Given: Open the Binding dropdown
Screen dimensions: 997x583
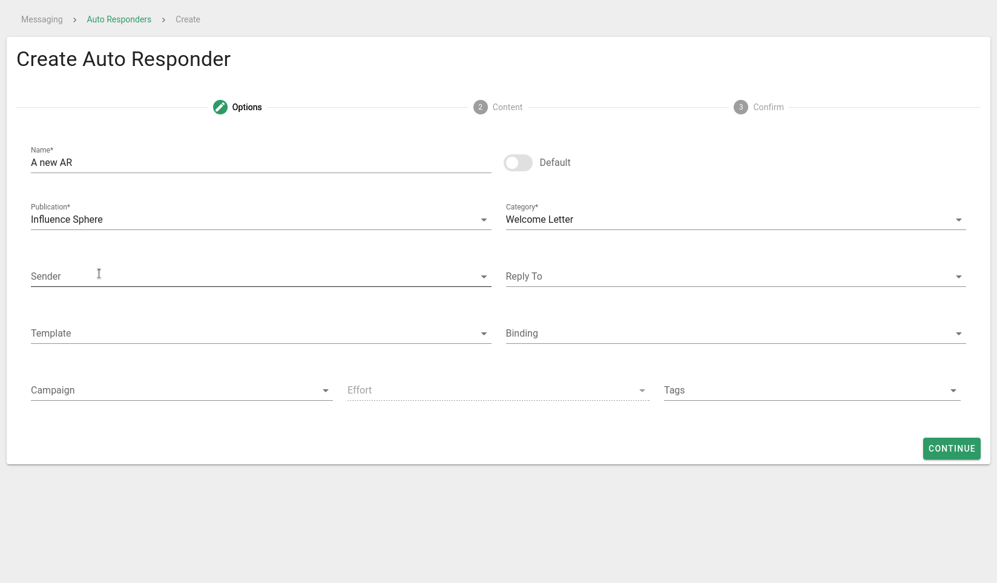Looking at the screenshot, I should coord(735,333).
